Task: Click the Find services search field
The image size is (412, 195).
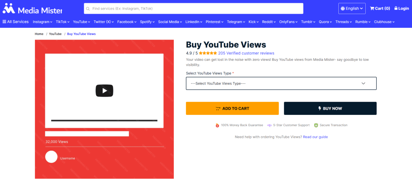Action: click(194, 8)
